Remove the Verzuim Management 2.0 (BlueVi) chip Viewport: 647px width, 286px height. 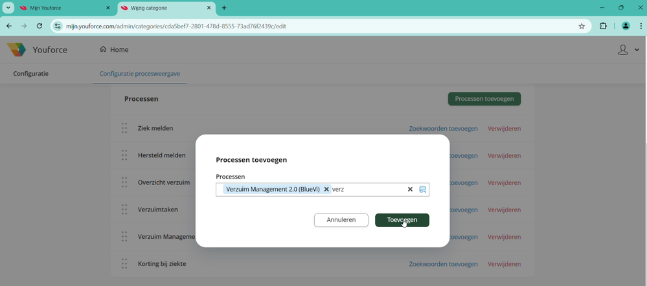[326, 189]
